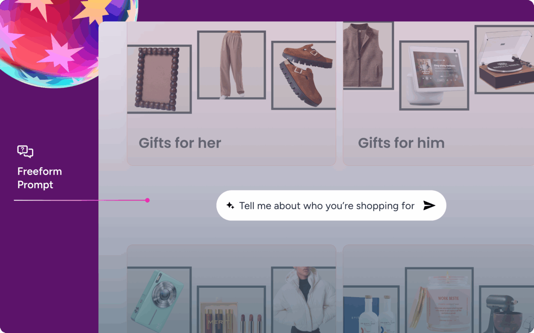This screenshot has height=333, width=534.
Task: Open the Gifts for her card
Action: pyautogui.click(x=232, y=94)
